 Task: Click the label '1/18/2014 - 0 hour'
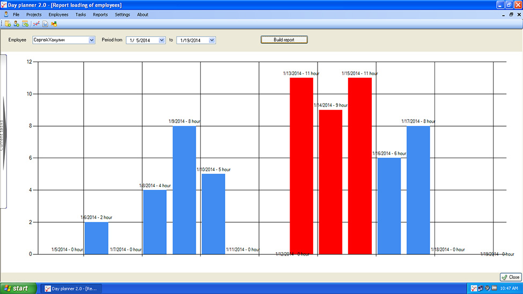click(447, 249)
